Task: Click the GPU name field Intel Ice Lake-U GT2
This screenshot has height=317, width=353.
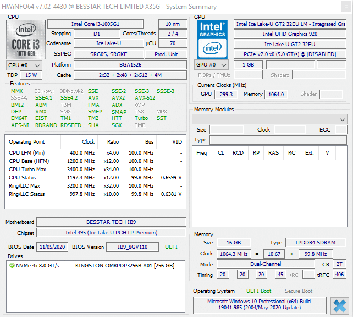Action: 290,24
